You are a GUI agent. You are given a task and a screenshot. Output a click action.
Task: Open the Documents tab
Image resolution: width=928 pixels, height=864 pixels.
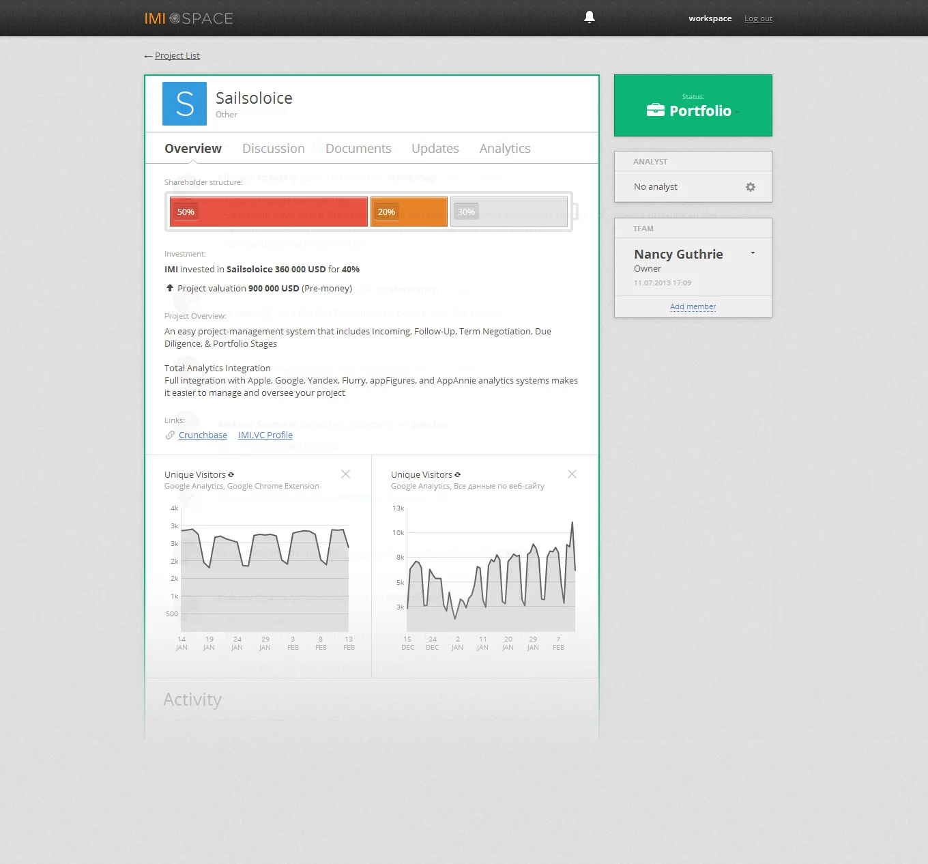(358, 148)
